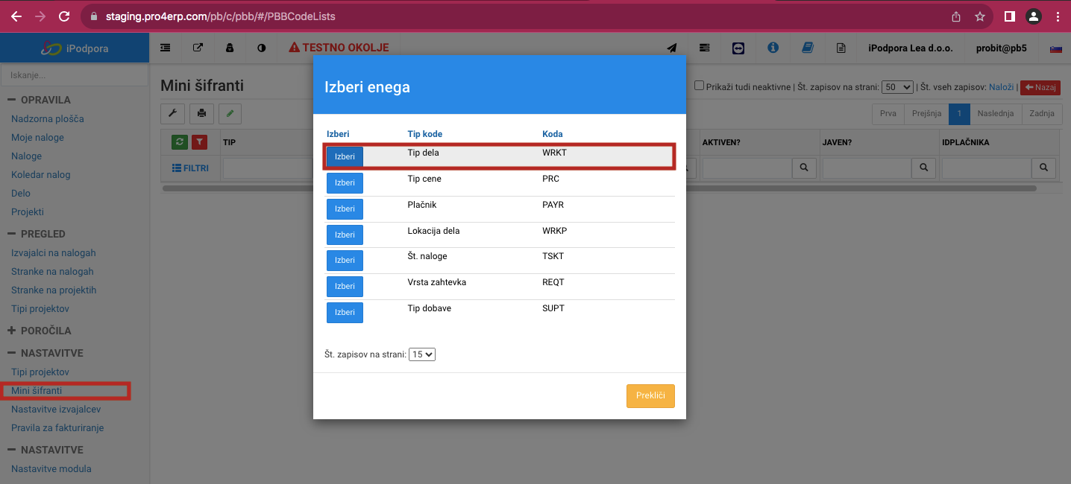The height and width of the screenshot is (484, 1071).
Task: Open the iPodpora Lea d.o.o. company menu
Action: coord(911,48)
